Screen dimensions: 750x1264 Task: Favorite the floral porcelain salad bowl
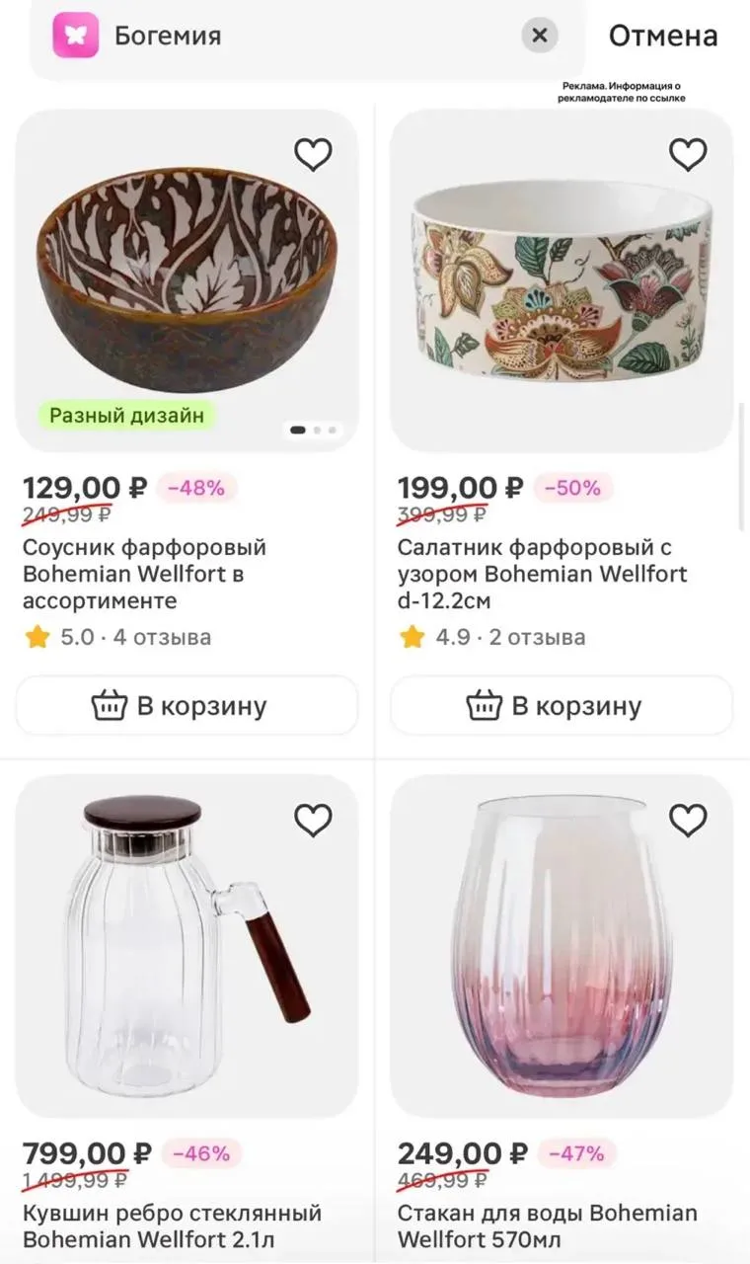(x=688, y=154)
